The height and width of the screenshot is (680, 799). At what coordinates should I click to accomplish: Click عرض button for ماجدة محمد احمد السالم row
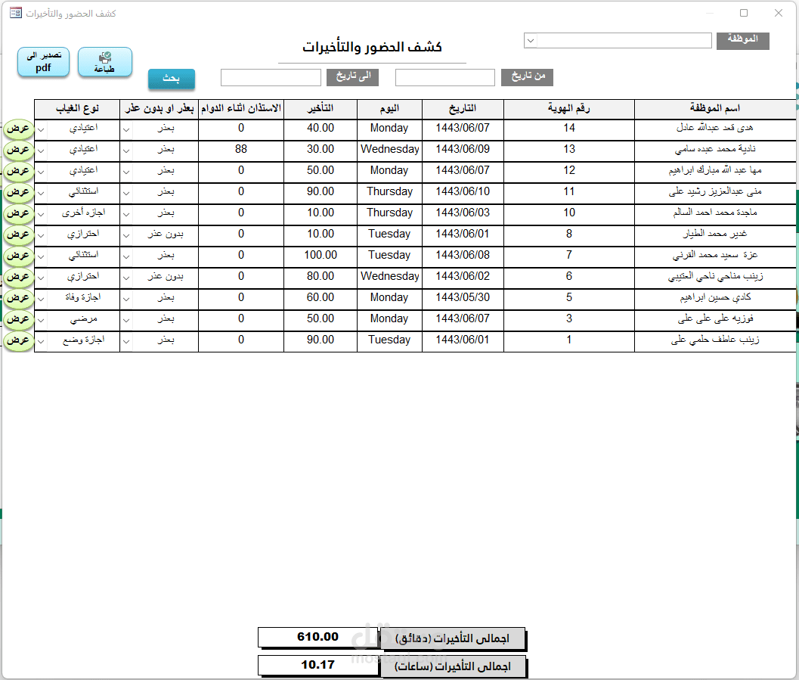pos(18,213)
